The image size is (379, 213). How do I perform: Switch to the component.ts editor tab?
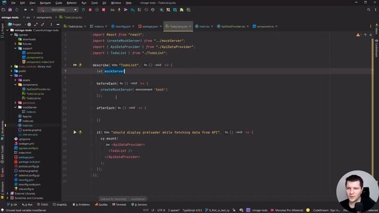[265, 26]
